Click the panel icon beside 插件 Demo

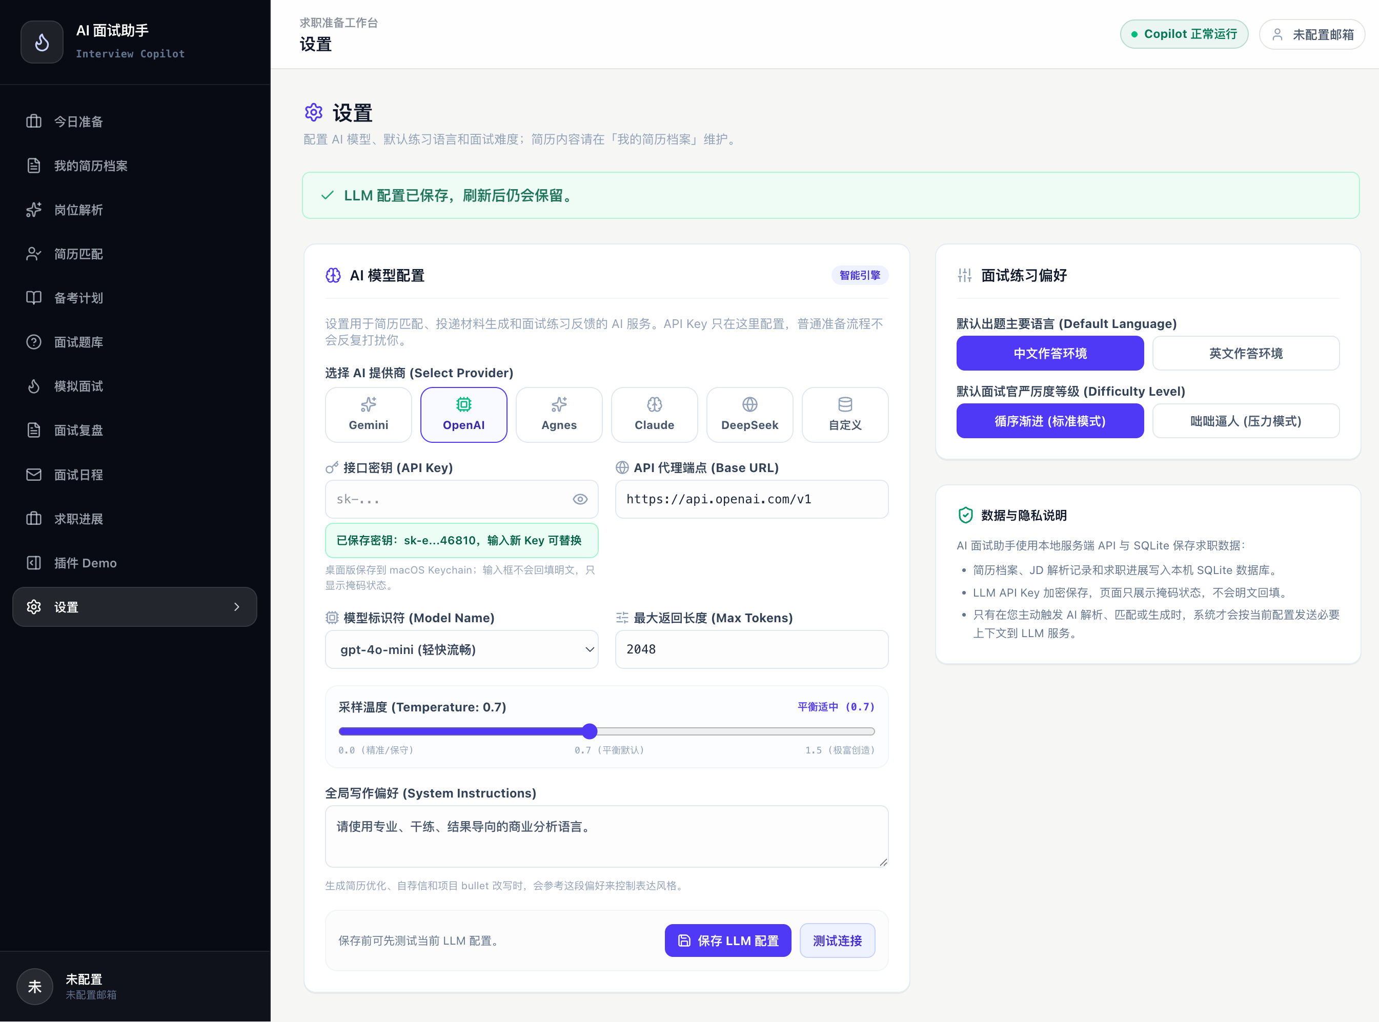[x=34, y=563]
